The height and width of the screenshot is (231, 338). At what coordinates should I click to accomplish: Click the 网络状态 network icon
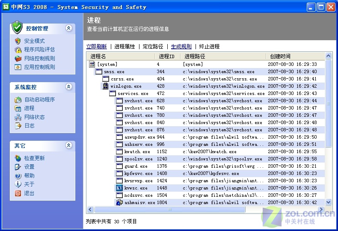[x=18, y=117]
